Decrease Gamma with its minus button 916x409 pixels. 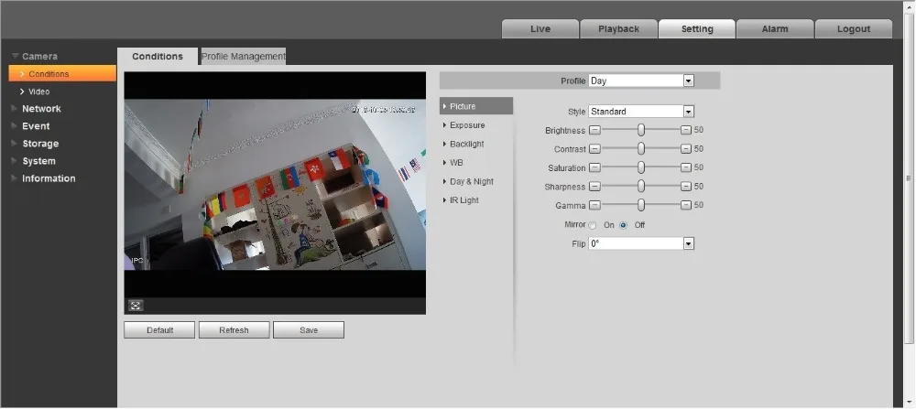(x=594, y=205)
